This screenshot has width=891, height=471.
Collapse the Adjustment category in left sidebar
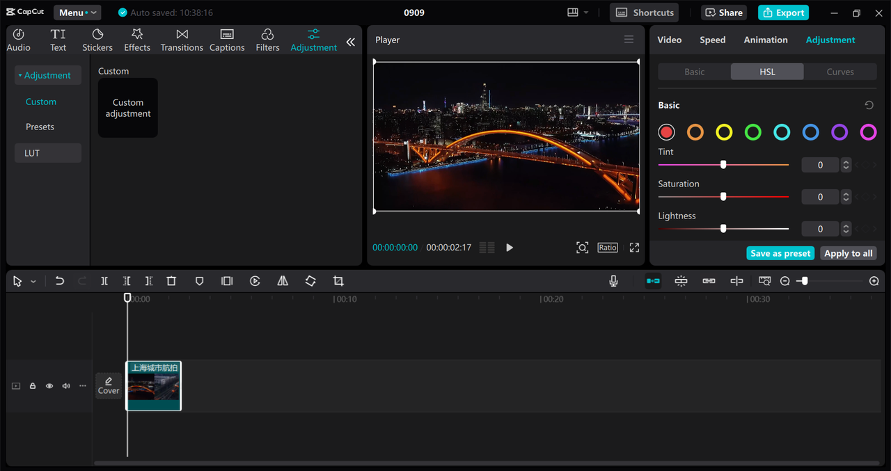tap(48, 75)
